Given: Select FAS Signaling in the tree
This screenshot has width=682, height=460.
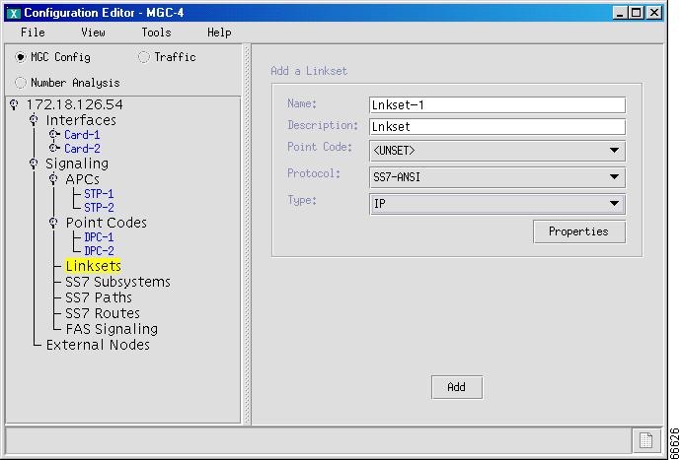Looking at the screenshot, I should click(x=112, y=329).
